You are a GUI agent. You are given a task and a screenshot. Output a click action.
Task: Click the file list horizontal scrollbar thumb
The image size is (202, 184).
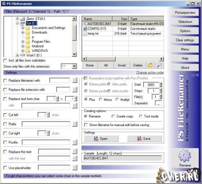pyautogui.click(x=101, y=59)
